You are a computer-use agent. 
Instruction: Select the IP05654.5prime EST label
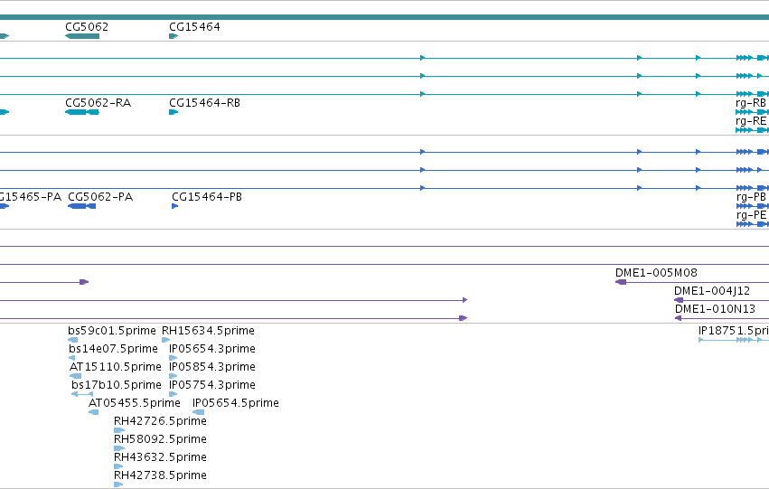coord(236,403)
